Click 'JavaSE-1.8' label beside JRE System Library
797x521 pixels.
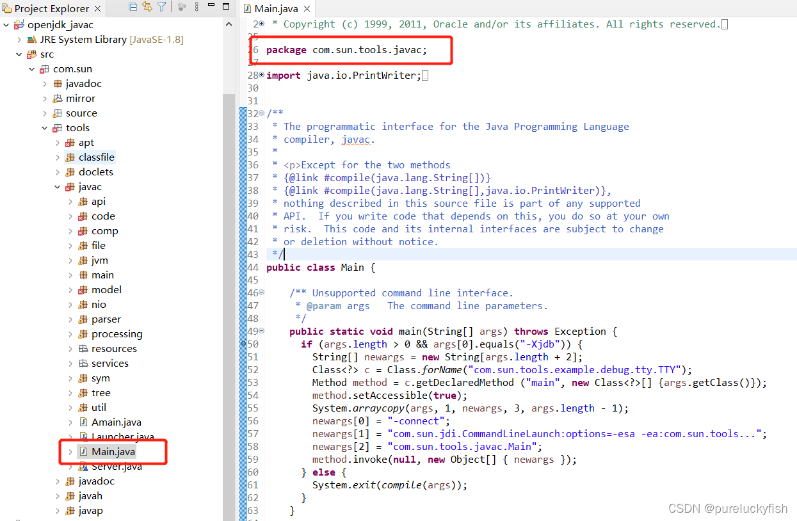click(156, 40)
